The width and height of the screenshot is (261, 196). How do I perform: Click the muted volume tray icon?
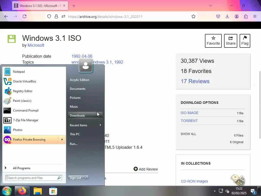227,191
